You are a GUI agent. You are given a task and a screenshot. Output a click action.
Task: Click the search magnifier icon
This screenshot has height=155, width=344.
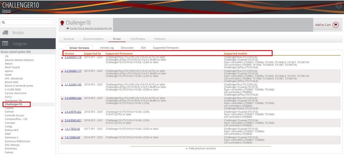tap(3, 22)
